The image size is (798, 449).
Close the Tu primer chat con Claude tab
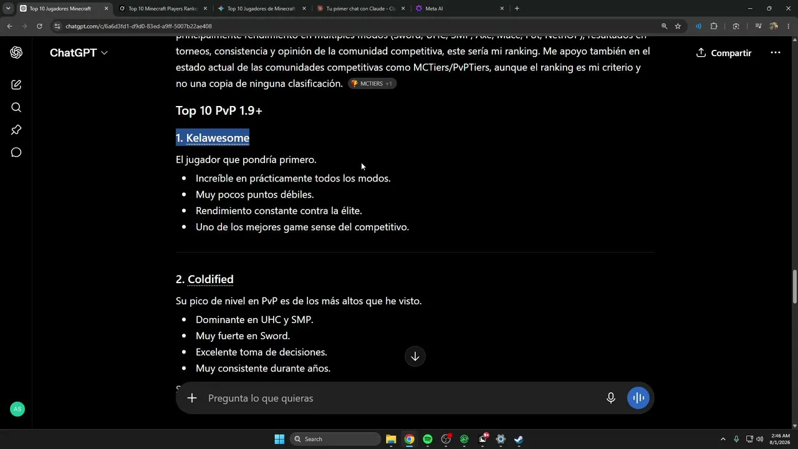coord(403,9)
